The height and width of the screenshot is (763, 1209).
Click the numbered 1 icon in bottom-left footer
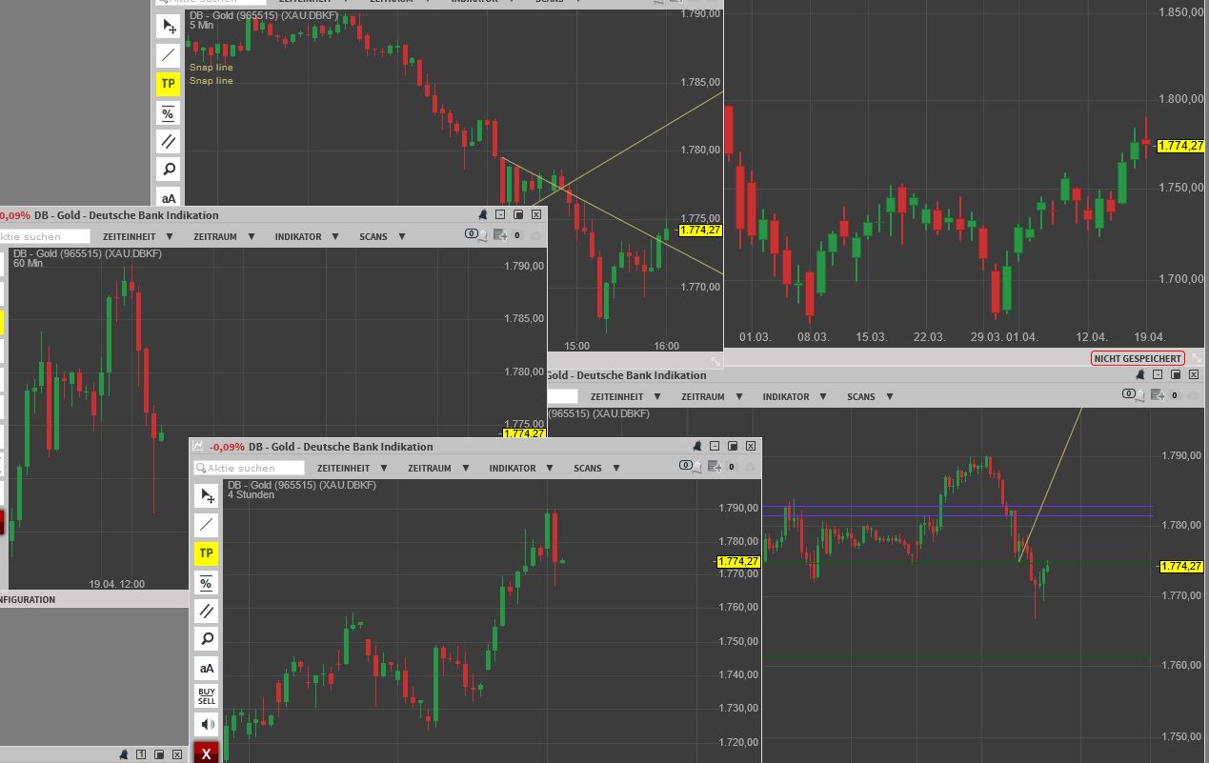(x=141, y=754)
